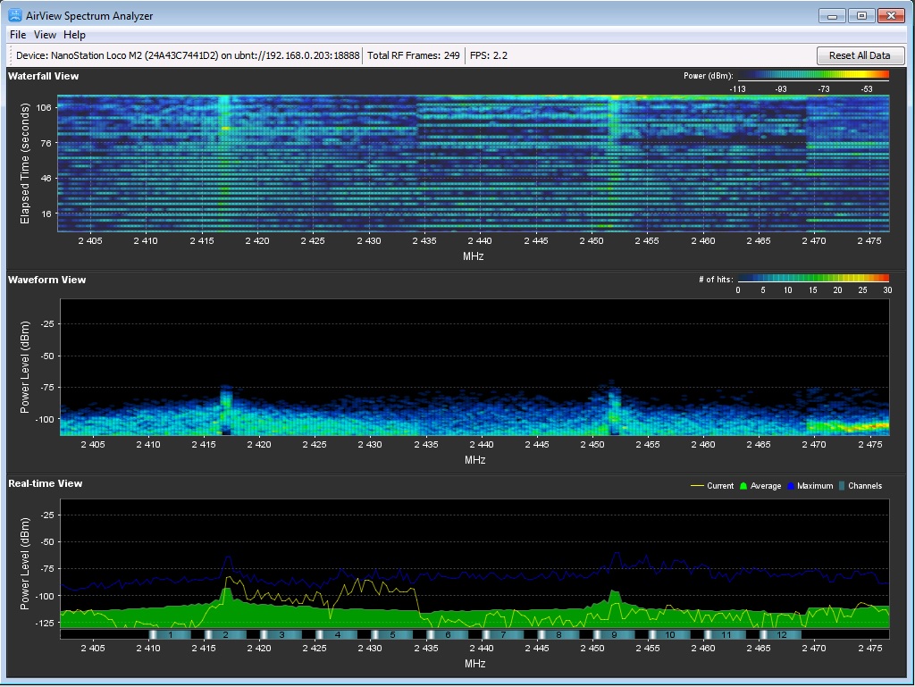Click the Waveform View panel heading

(x=47, y=280)
